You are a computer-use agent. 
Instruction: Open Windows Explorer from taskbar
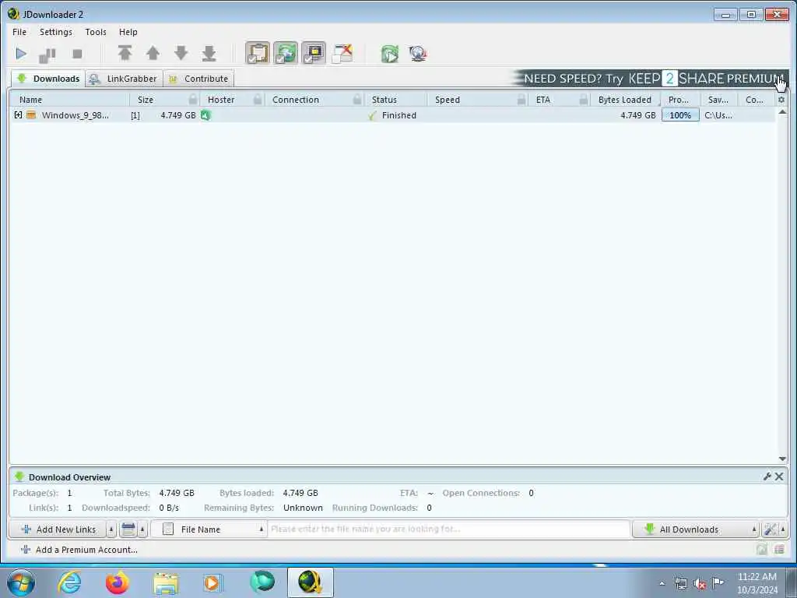(x=166, y=583)
